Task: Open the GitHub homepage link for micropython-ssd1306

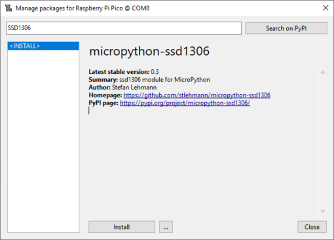Action: point(196,95)
